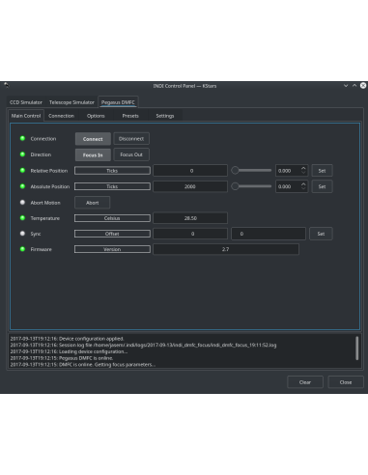Click the grey Sync status light

[22, 234]
